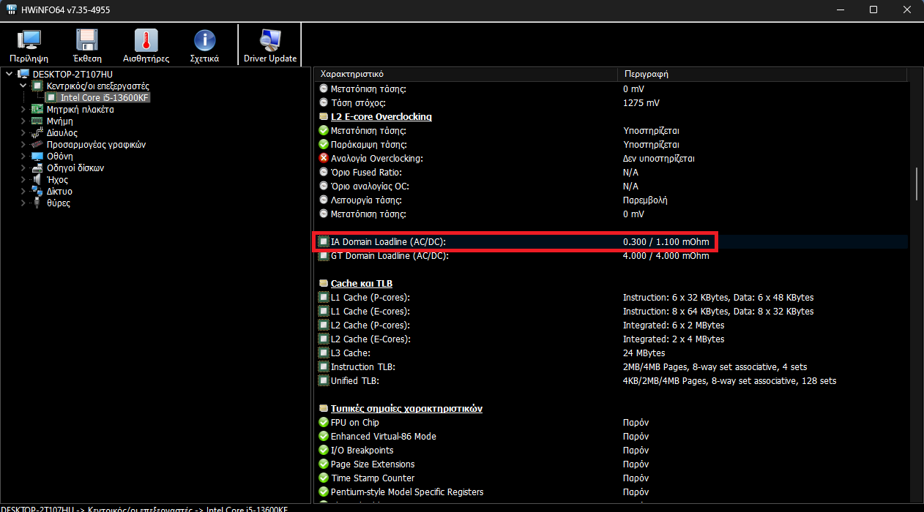Expand the Δίκτυο tree node

pyautogui.click(x=23, y=192)
